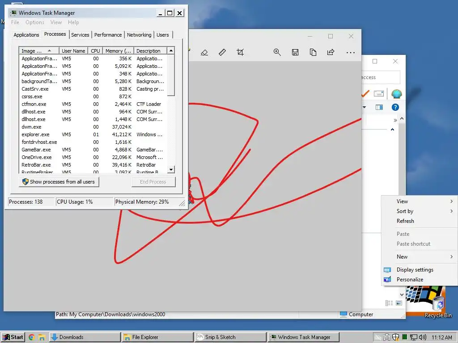Viewport: 458px width, 343px height.
Task: Click the blue question mark help icon
Action: 395,107
